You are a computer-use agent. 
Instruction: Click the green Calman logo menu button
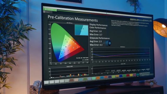(x=50, y=9)
